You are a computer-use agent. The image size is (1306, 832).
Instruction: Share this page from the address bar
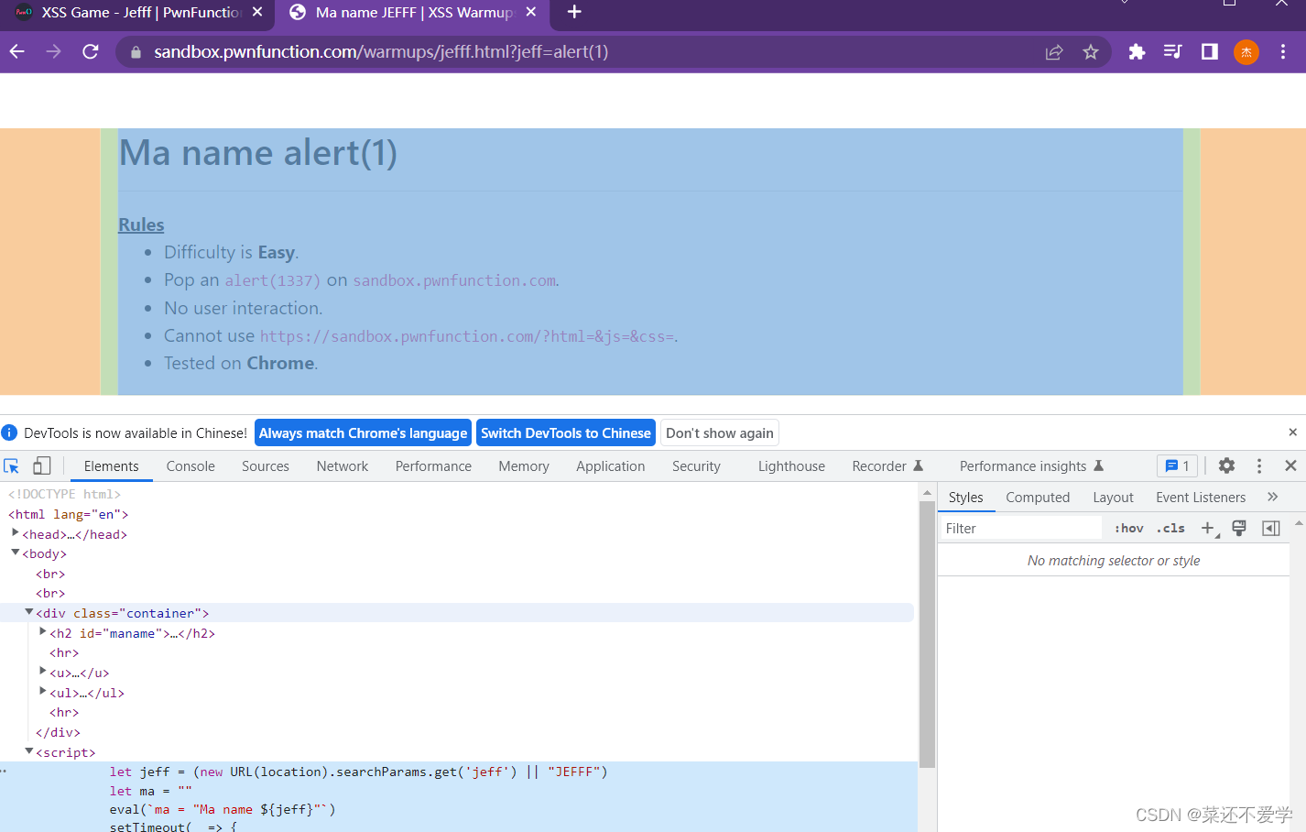point(1054,52)
